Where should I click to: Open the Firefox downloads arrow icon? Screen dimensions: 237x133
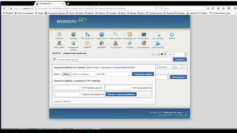[218, 8]
